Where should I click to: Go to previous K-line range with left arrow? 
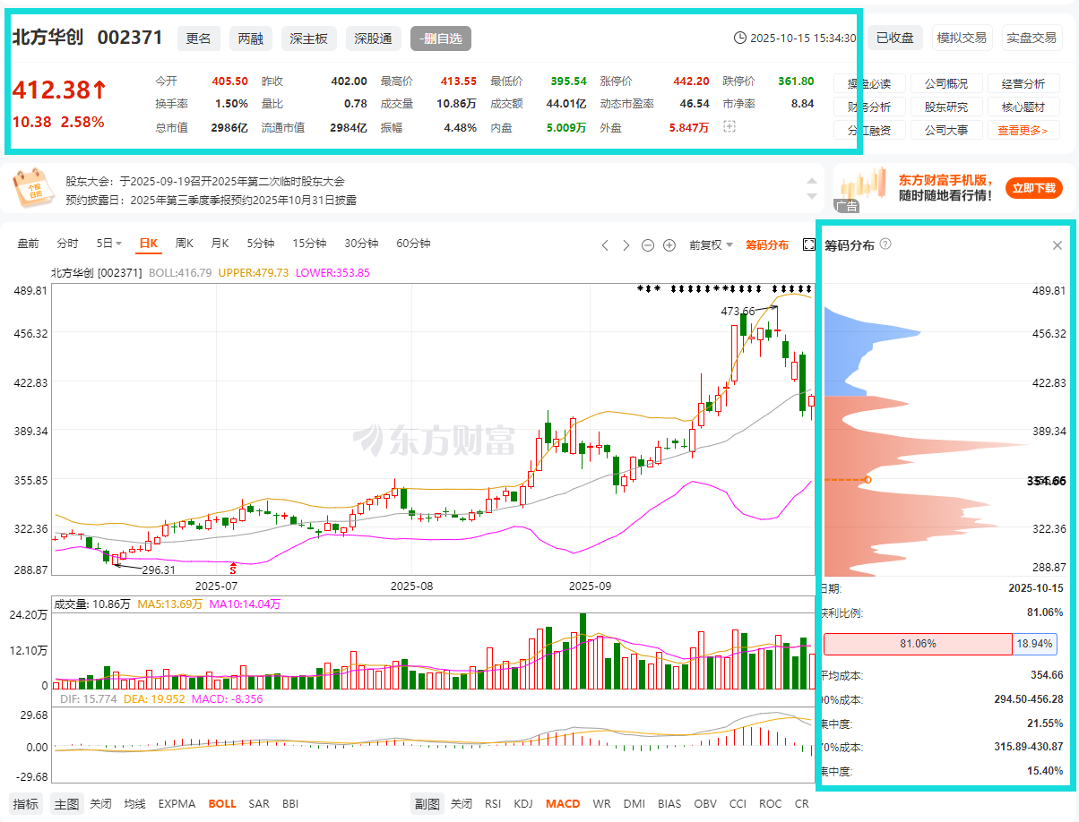pos(605,244)
